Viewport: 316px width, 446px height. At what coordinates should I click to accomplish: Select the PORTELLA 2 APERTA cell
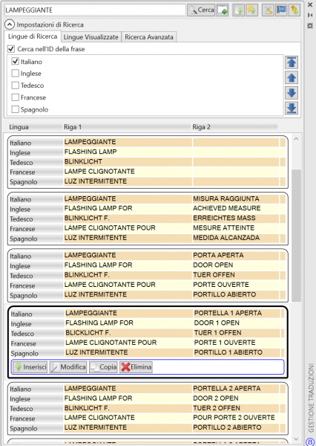pos(236,388)
